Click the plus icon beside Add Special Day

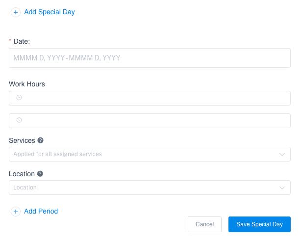16,12
